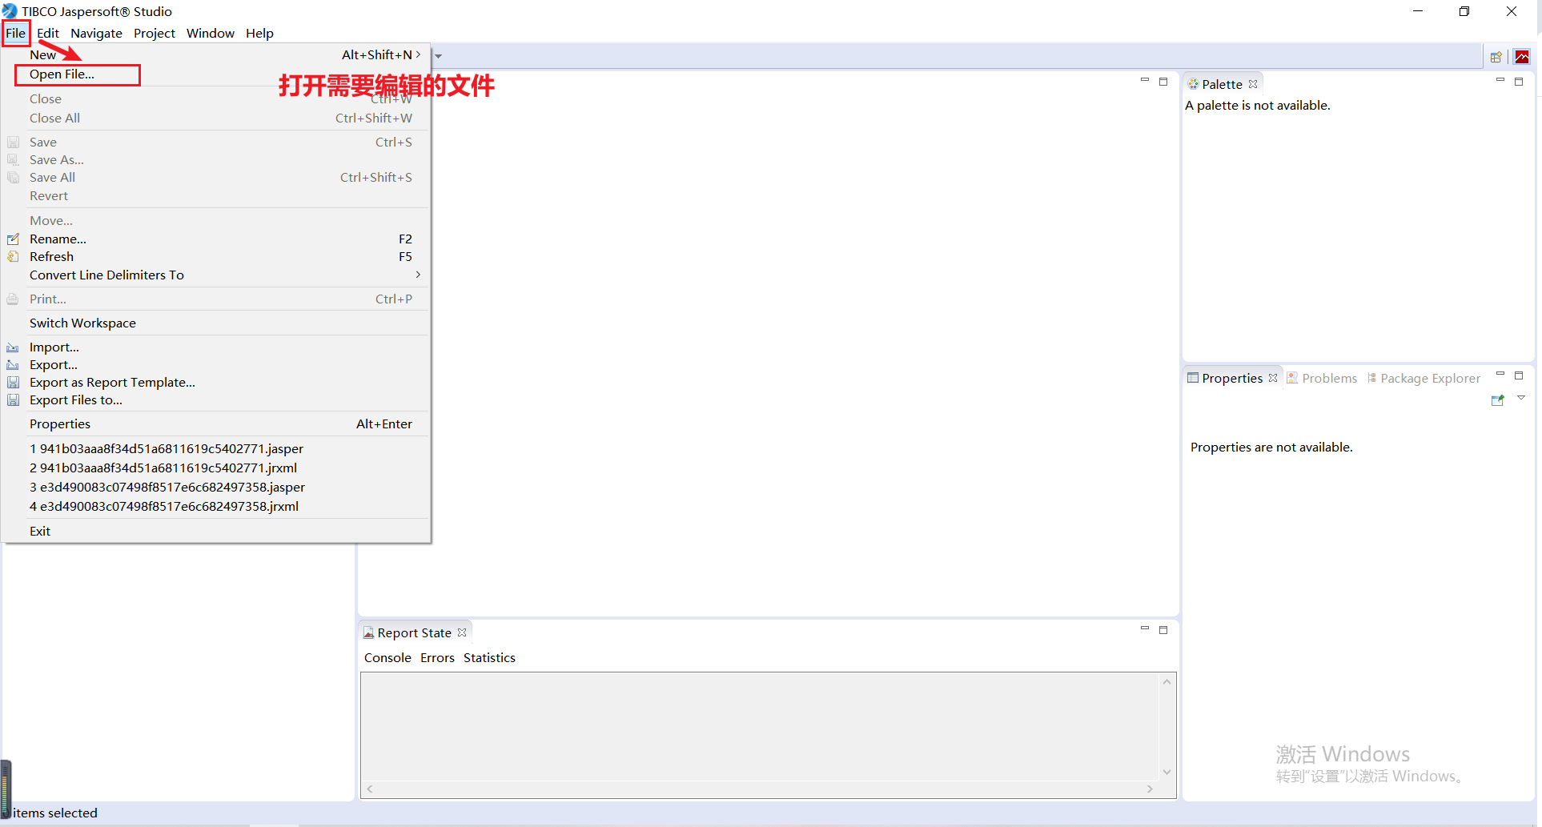Click the console scroll-left arrow
Viewport: 1542px width, 827px height.
[x=370, y=789]
